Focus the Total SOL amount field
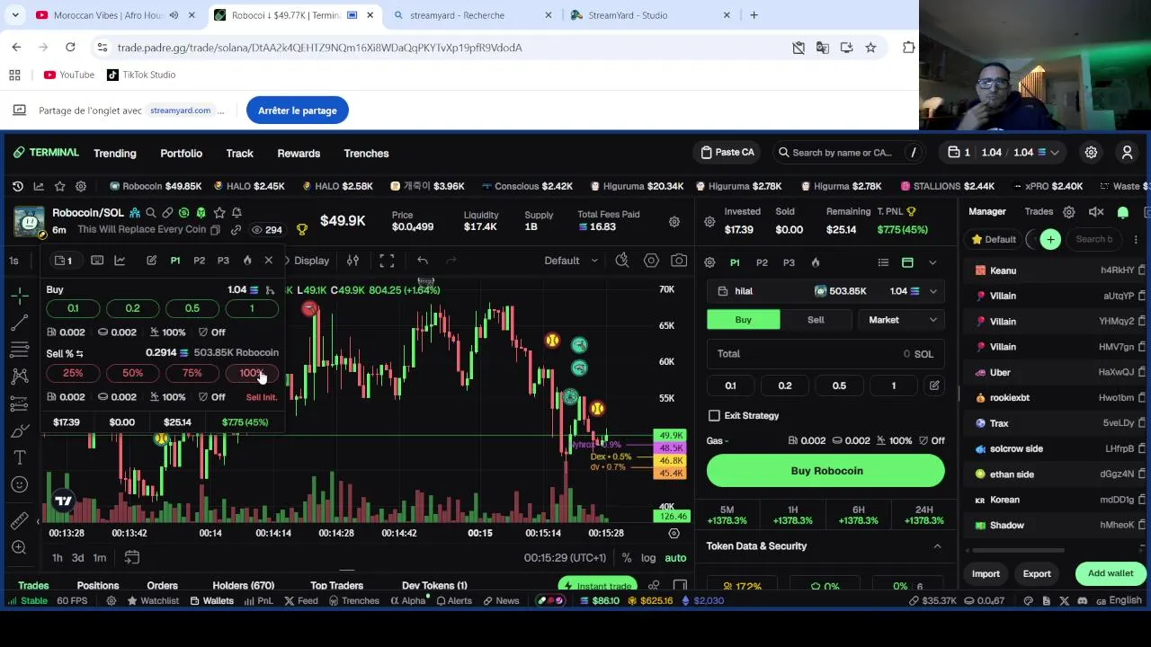1151x647 pixels. (x=825, y=354)
